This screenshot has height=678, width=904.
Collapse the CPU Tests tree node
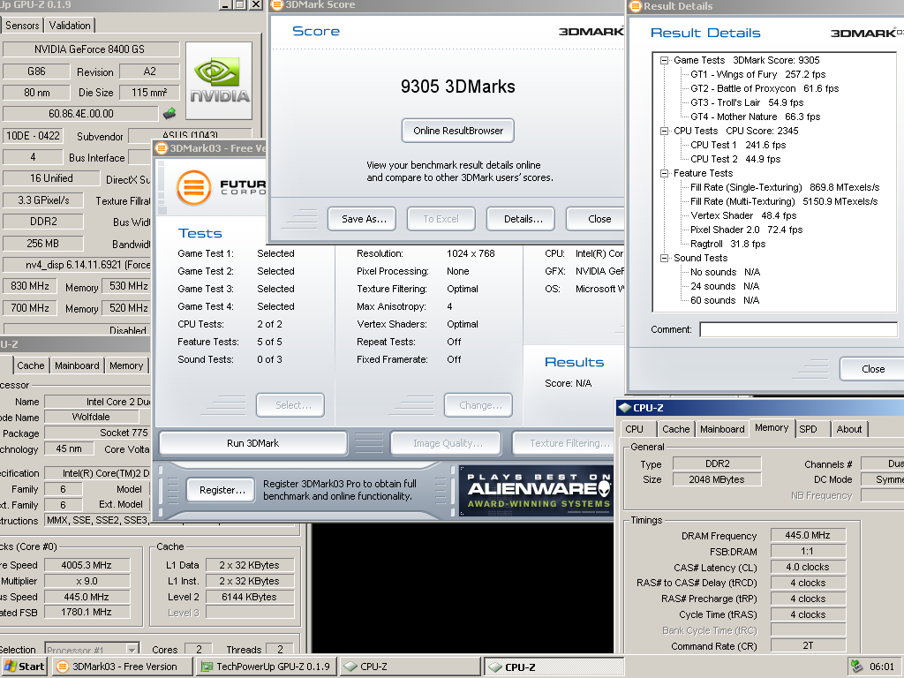point(665,131)
